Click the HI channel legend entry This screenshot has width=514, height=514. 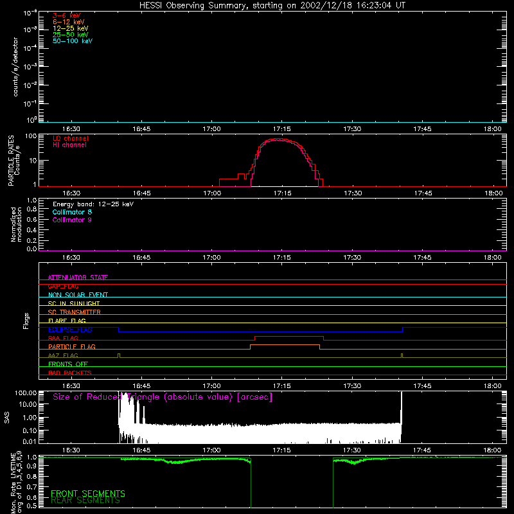[69, 145]
